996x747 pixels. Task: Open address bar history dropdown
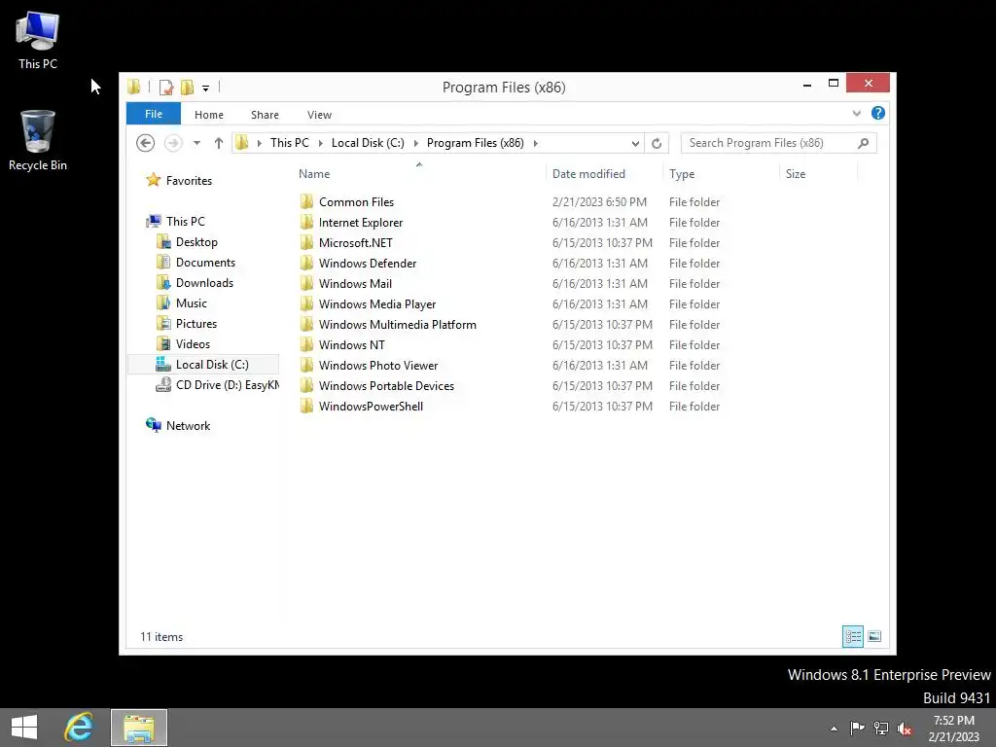[635, 144]
